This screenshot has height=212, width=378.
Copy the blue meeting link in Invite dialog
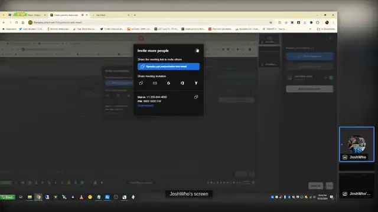click(x=168, y=67)
